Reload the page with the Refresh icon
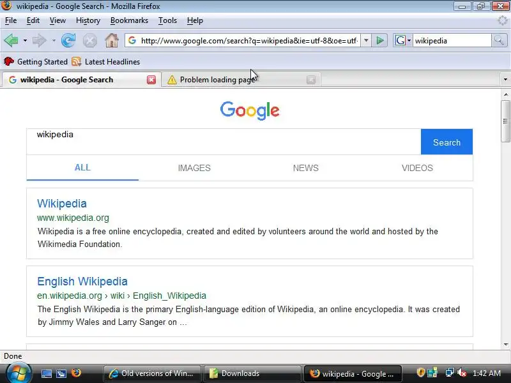 (68, 41)
